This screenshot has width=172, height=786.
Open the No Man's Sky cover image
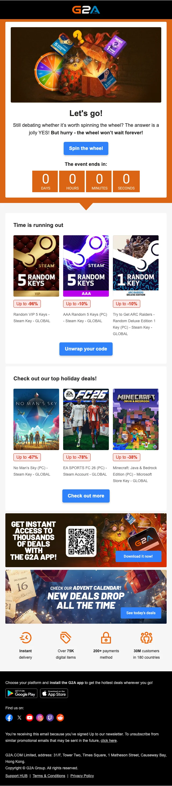tap(36, 419)
